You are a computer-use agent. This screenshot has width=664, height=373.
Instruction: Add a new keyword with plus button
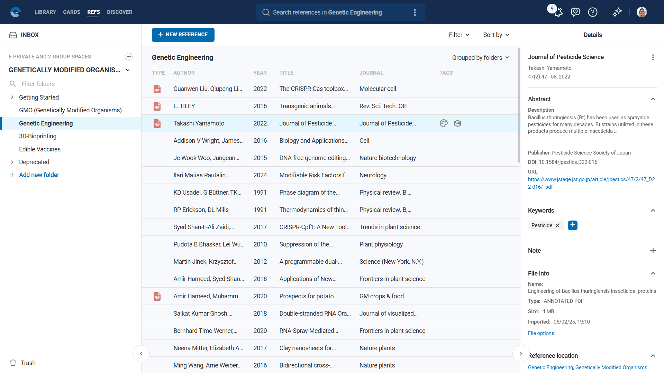tap(573, 225)
